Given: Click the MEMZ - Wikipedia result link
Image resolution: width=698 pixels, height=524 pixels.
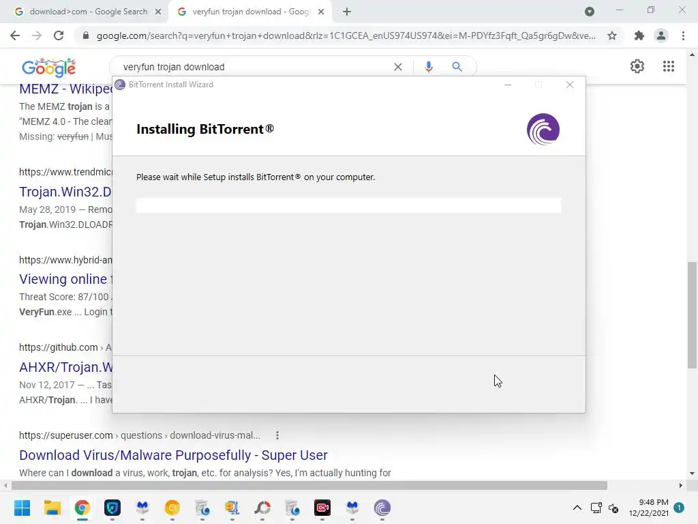Looking at the screenshot, I should 66,89.
